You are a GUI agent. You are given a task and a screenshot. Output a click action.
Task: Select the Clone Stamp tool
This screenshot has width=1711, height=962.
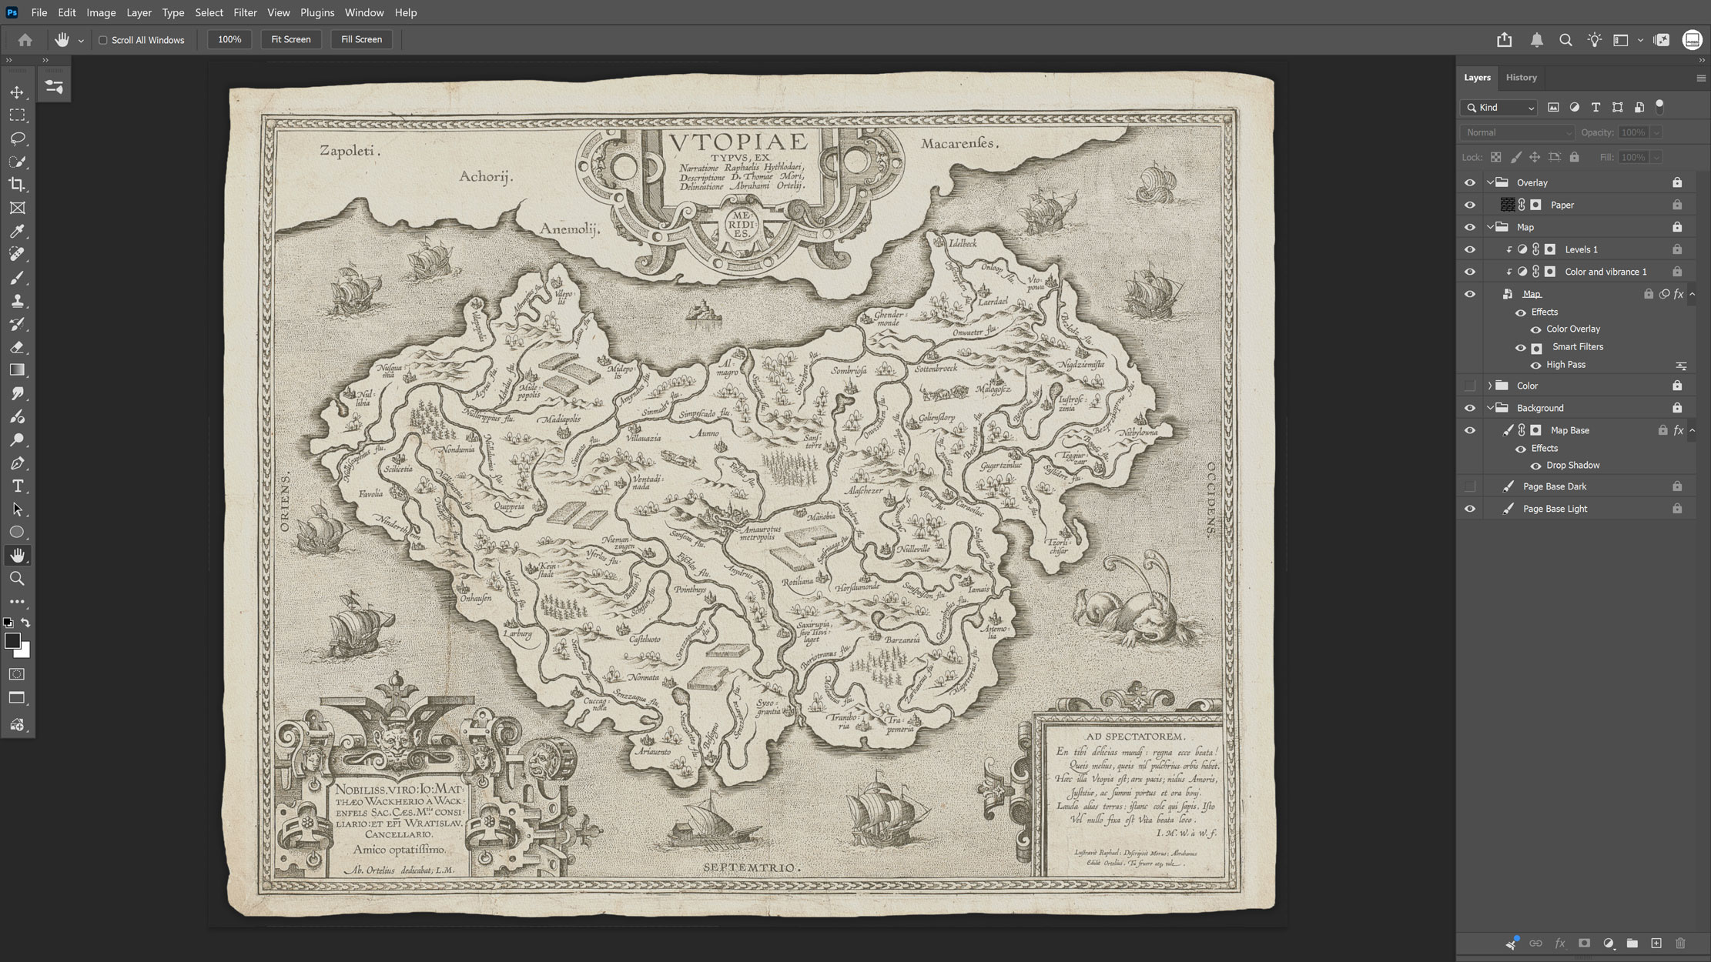click(x=17, y=301)
